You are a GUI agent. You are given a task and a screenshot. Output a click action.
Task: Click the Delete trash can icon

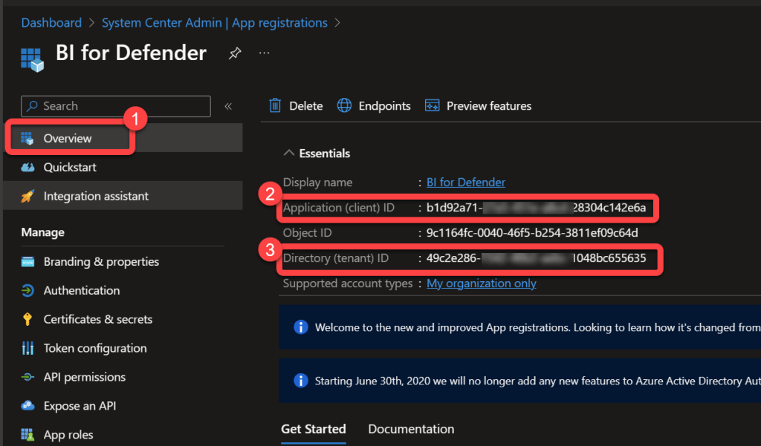click(275, 106)
